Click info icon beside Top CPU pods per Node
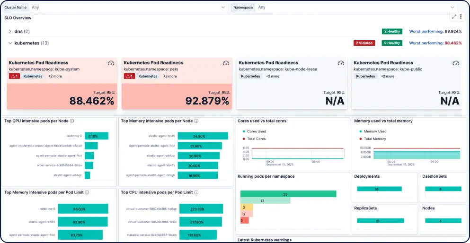The height and width of the screenshot is (243, 470). pyautogui.click(x=72, y=121)
